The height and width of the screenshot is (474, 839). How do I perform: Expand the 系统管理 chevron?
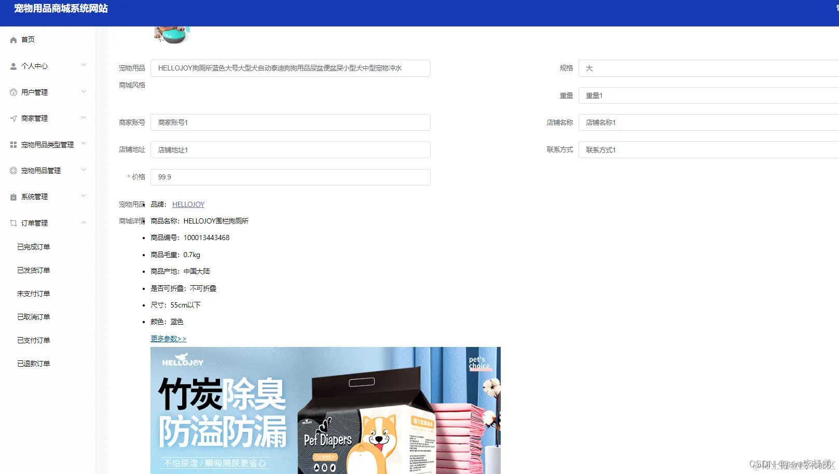84,196
